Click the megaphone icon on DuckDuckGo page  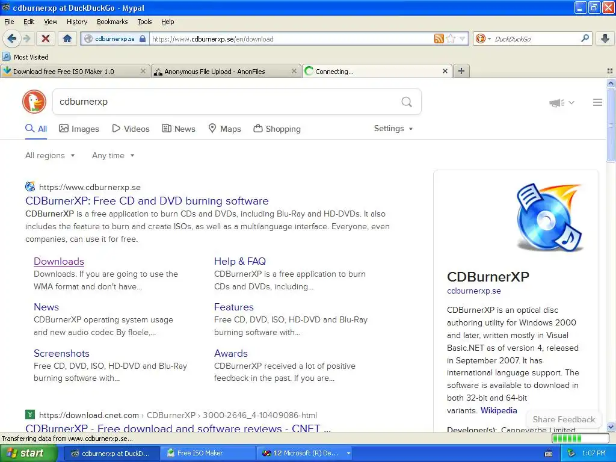[x=556, y=102]
